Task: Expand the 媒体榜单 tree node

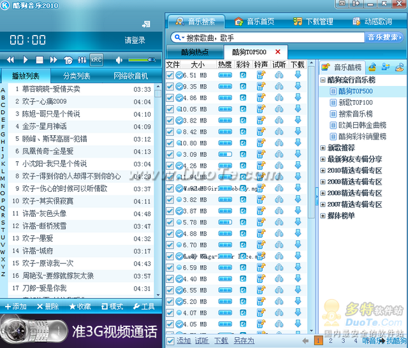Action: click(323, 216)
